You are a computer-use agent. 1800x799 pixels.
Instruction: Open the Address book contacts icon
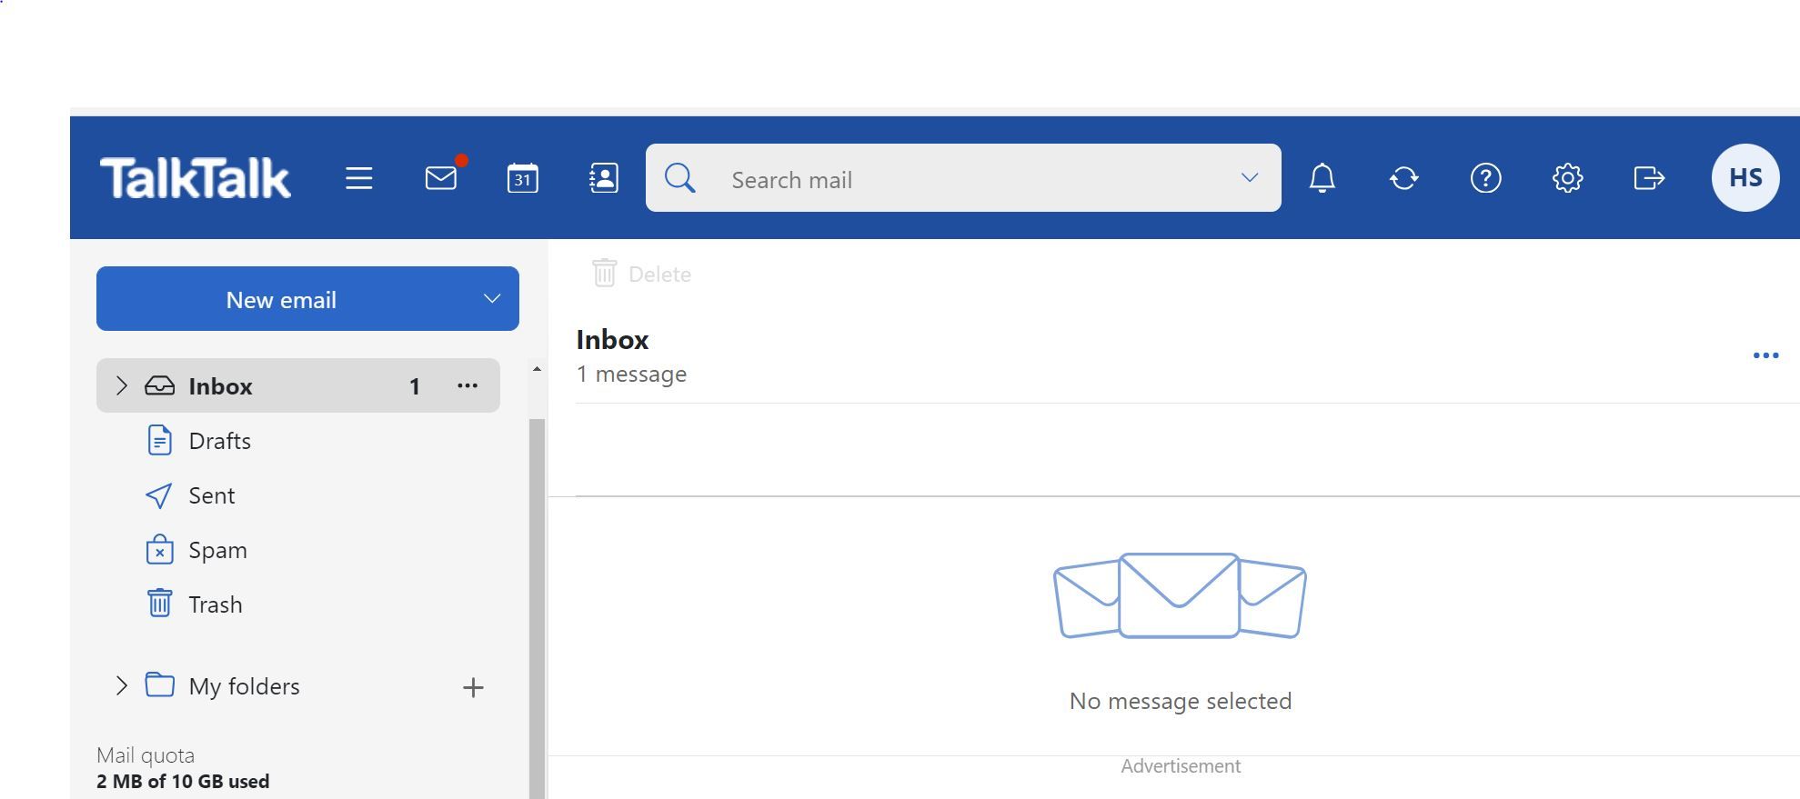pos(604,178)
